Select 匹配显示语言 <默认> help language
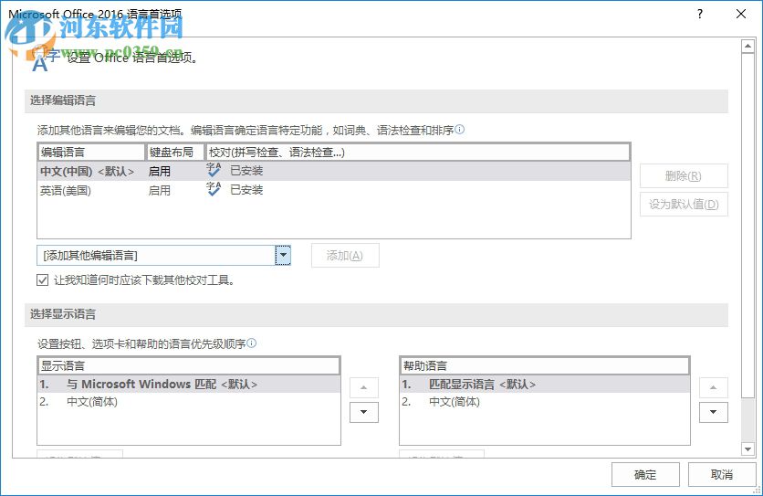Viewport: 763px width, 496px height. click(x=545, y=384)
